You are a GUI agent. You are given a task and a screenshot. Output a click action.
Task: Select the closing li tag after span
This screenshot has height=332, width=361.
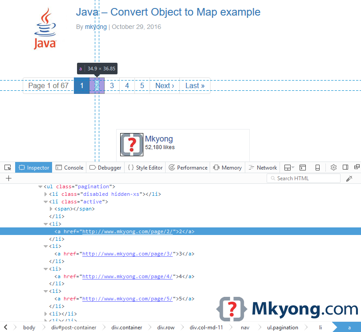click(x=57, y=216)
